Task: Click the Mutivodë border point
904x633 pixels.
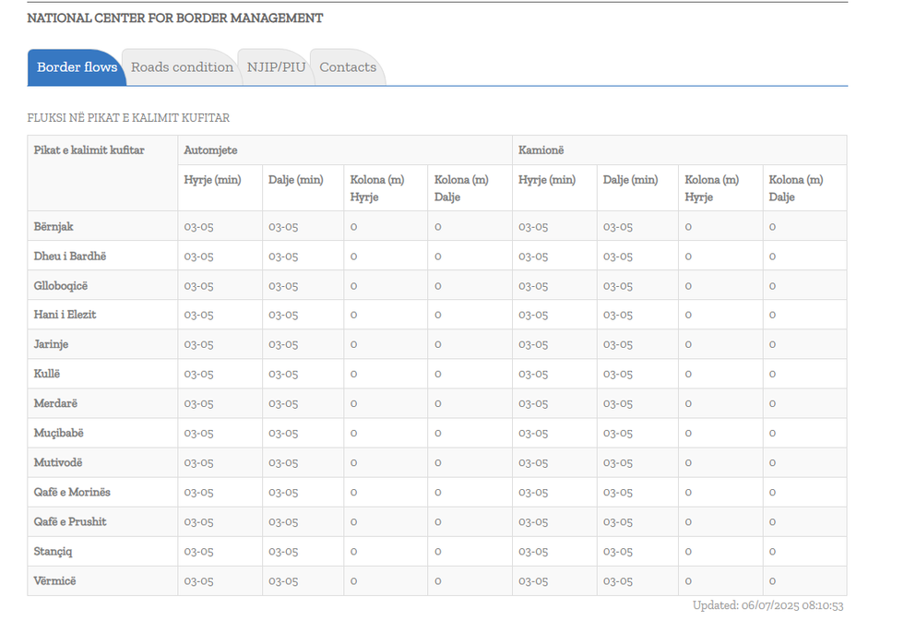Action: 58,462
